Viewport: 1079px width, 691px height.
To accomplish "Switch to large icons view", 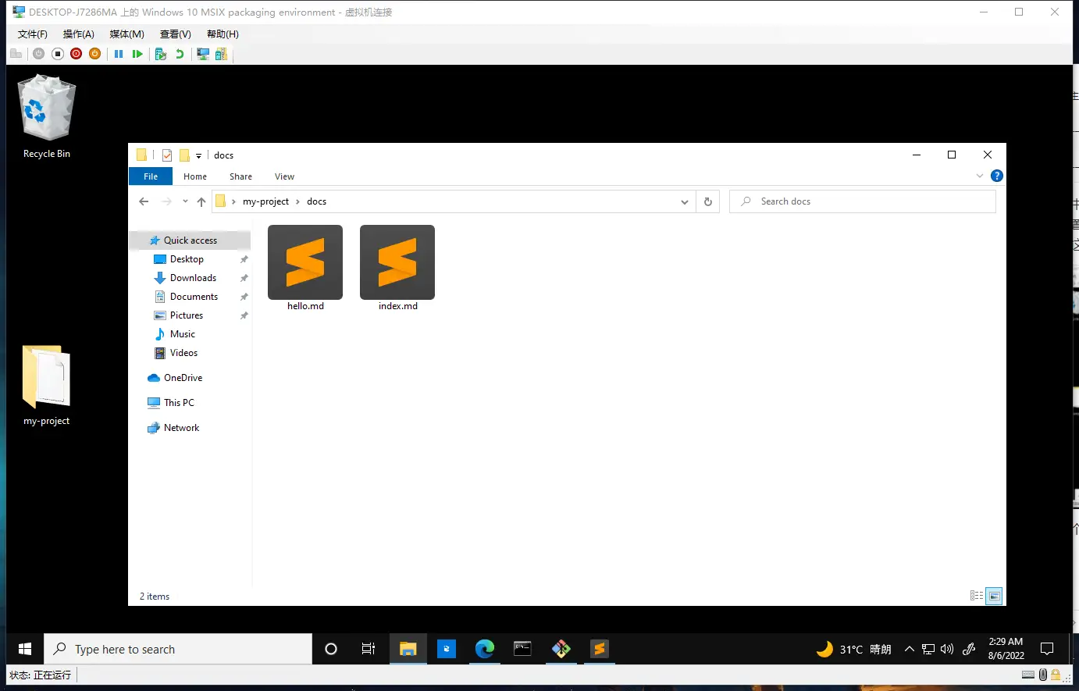I will pos(994,596).
